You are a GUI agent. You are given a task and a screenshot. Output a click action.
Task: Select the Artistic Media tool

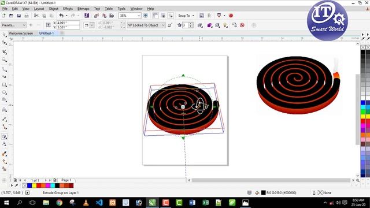[x=4, y=77]
